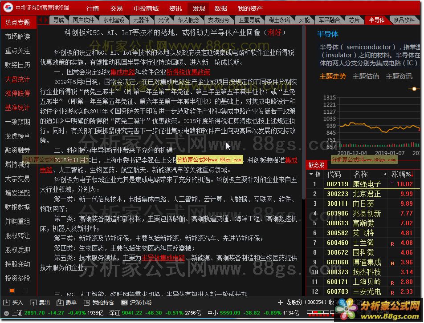Expand the 指 column dropdown triangle
This screenshot has height=323, width=424.
tap(311, 174)
